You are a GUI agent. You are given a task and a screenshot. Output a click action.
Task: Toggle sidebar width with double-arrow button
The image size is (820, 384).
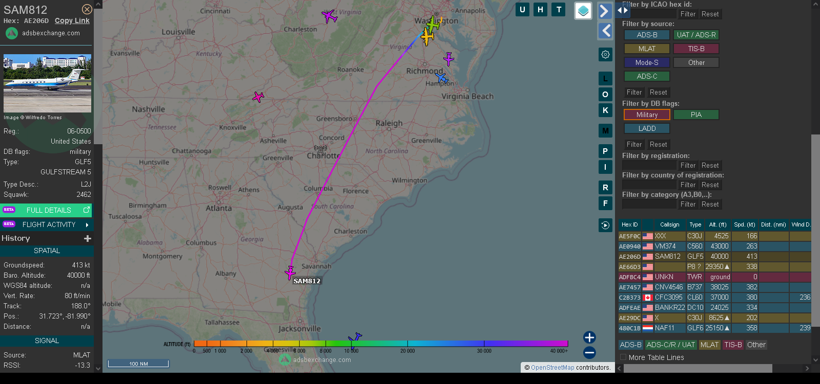pyautogui.click(x=623, y=10)
